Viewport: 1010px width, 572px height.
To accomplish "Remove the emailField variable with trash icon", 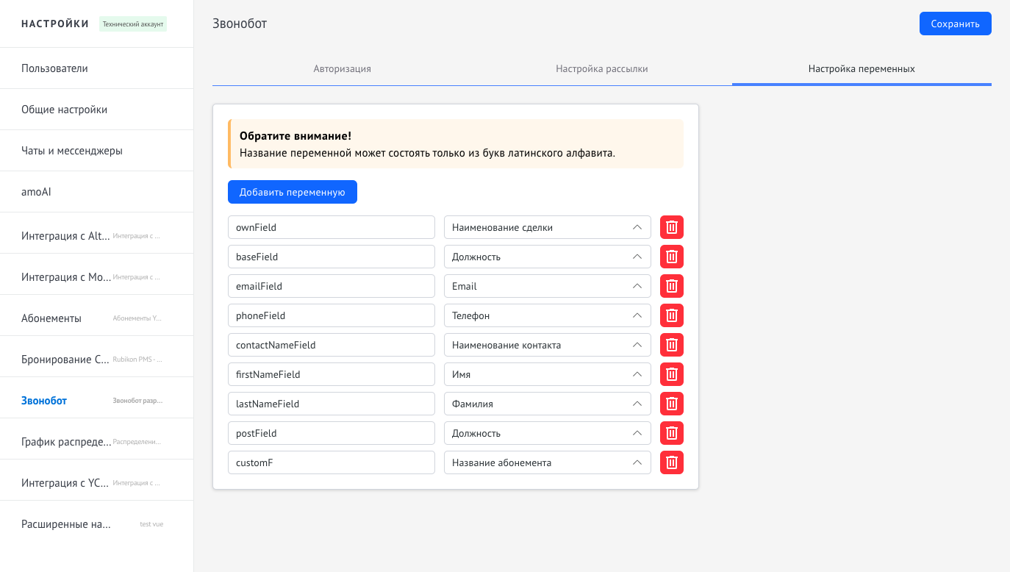I will (x=672, y=286).
